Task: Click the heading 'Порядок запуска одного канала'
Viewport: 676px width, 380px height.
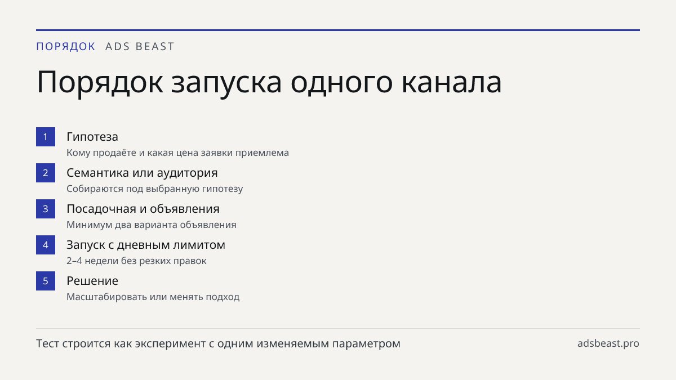Action: pyautogui.click(x=269, y=83)
